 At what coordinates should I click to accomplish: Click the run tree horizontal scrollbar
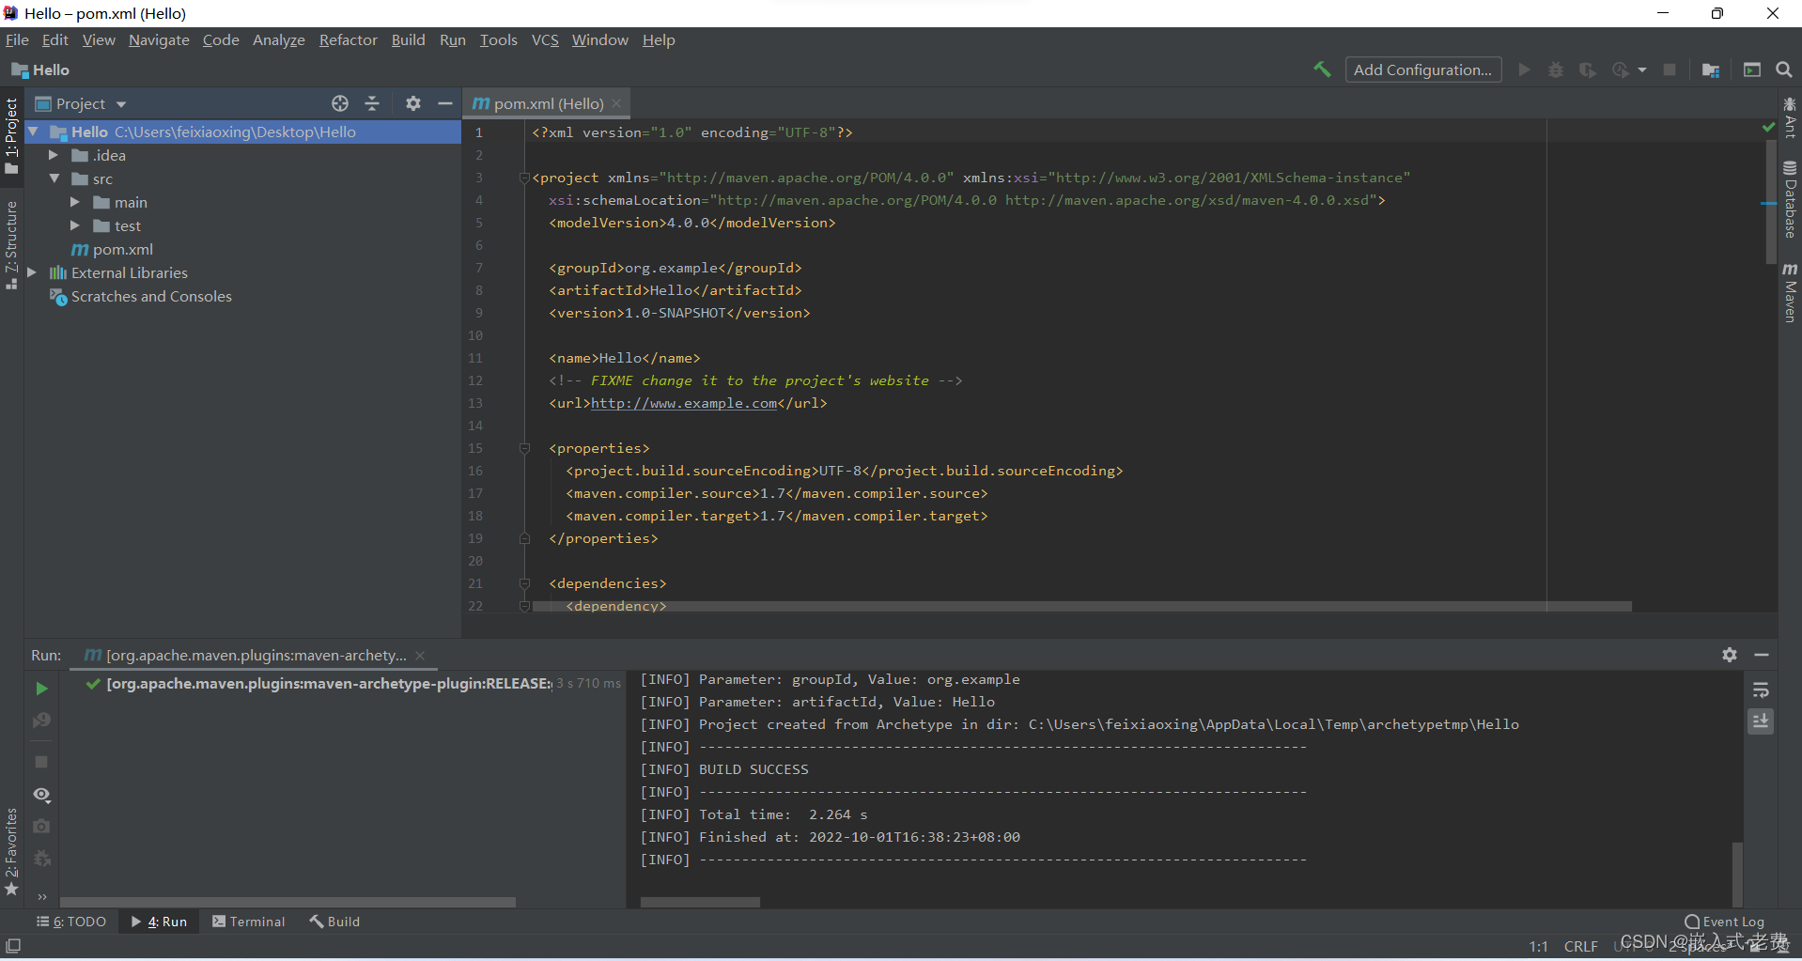(287, 902)
